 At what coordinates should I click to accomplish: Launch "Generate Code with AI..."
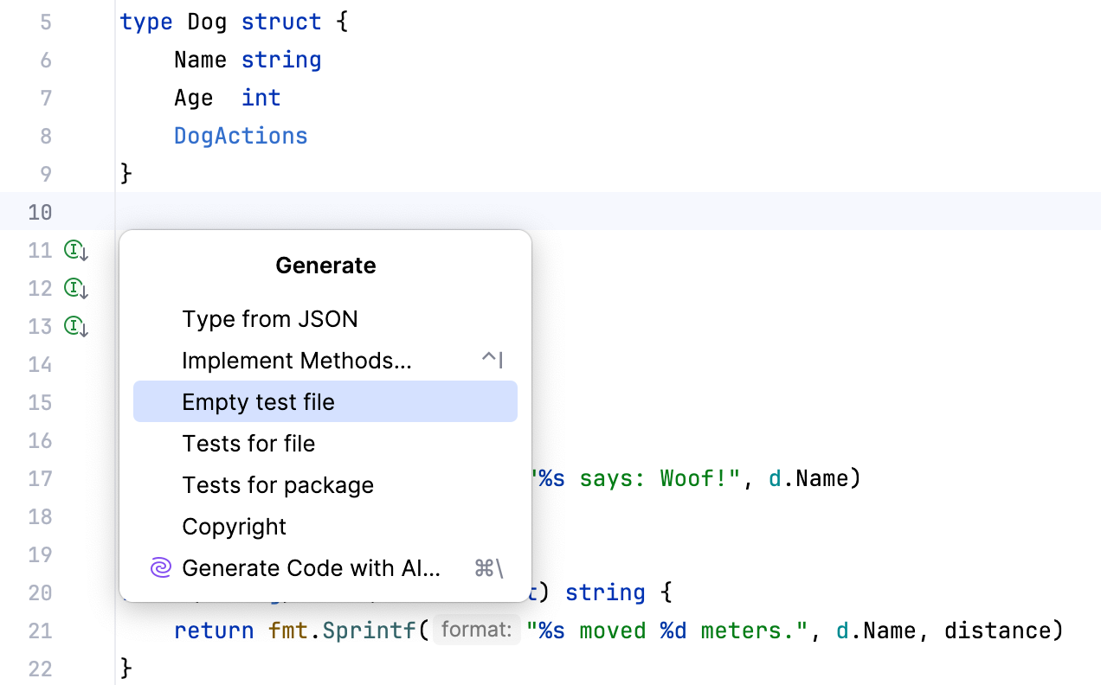pos(312,567)
